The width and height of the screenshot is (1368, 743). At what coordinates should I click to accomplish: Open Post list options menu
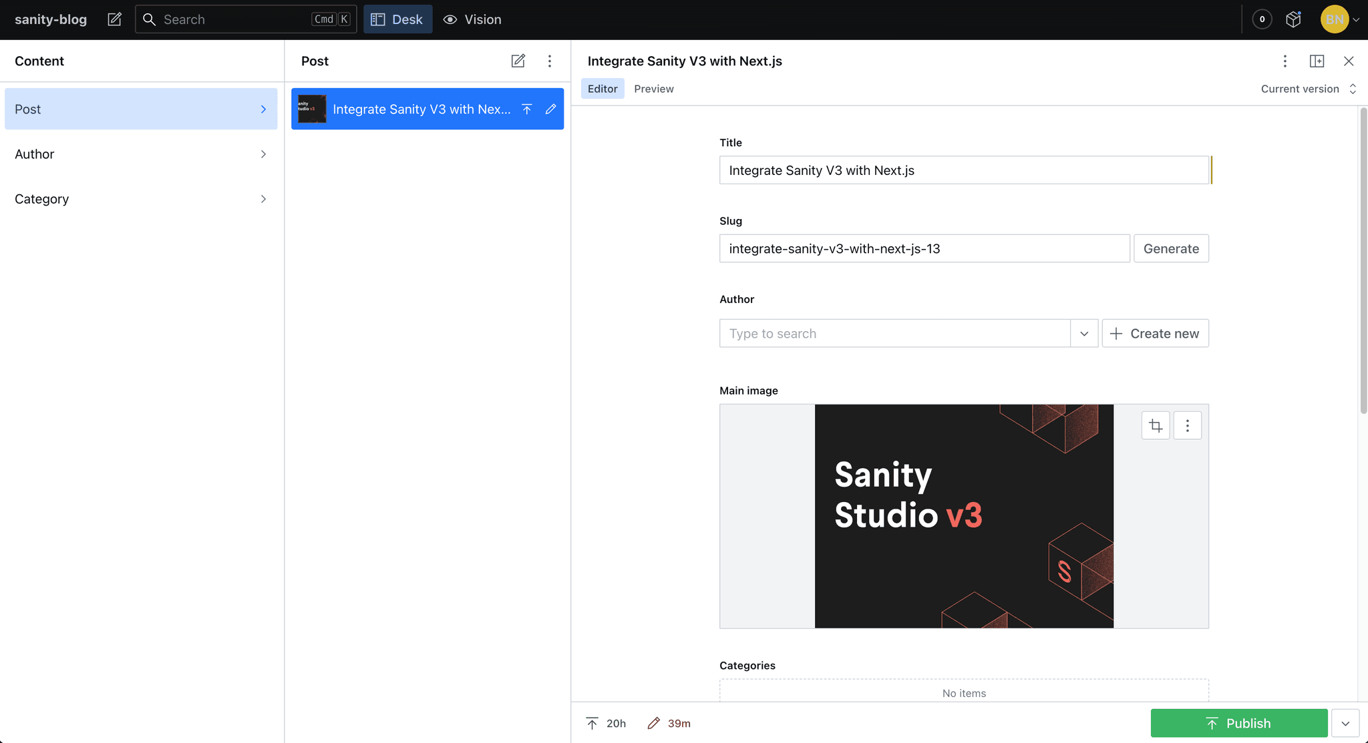[x=550, y=61]
